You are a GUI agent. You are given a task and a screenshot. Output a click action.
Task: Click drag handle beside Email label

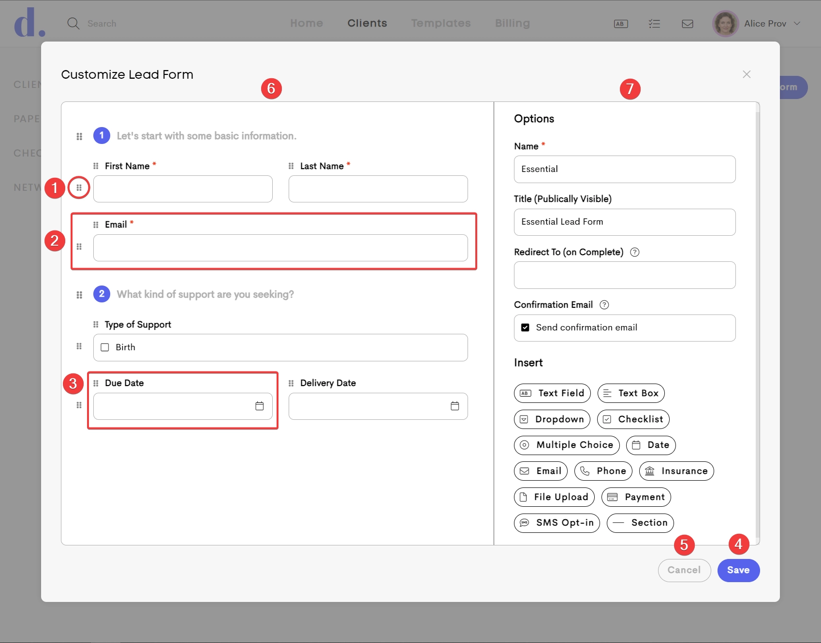coord(96,225)
